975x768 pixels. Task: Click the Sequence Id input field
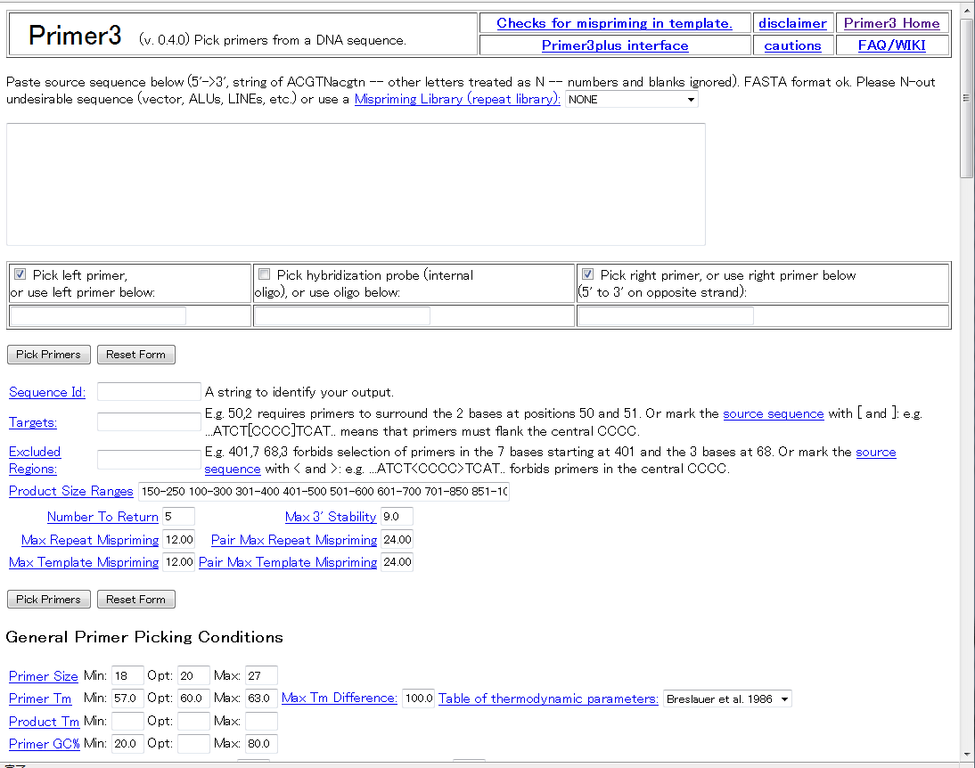pos(149,391)
